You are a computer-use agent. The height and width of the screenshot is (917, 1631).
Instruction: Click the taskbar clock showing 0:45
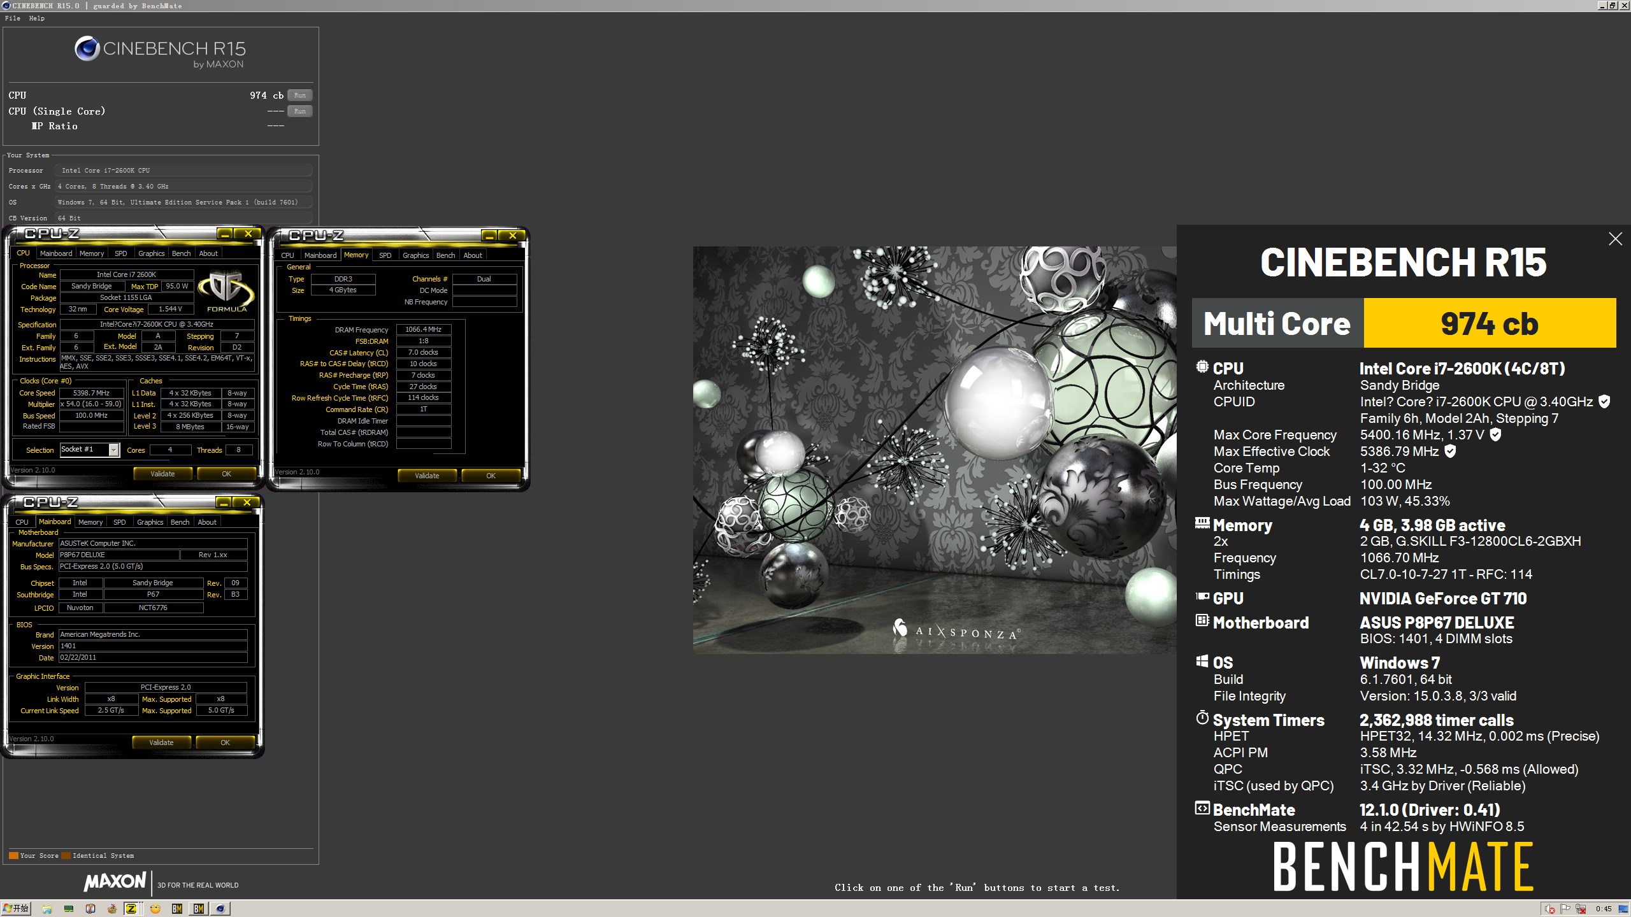(x=1604, y=909)
